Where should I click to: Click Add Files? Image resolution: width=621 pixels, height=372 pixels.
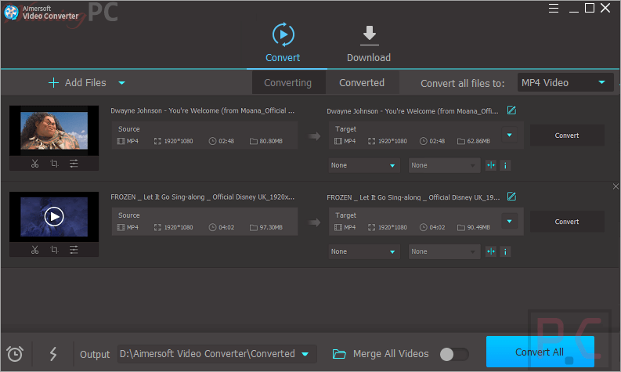point(78,83)
